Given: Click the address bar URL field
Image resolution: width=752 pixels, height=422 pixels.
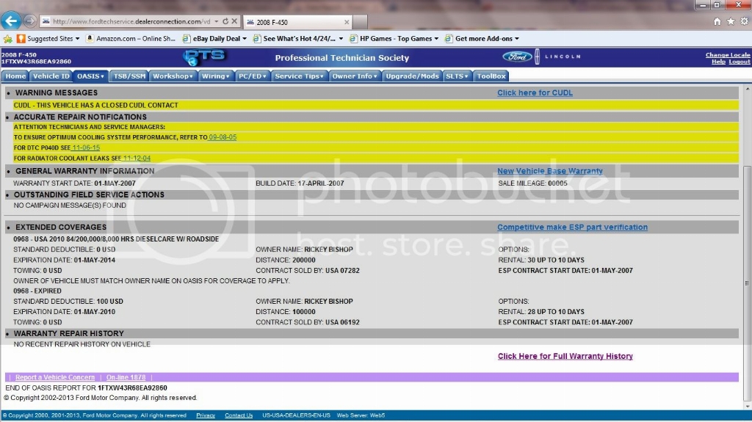Looking at the screenshot, I should (131, 21).
